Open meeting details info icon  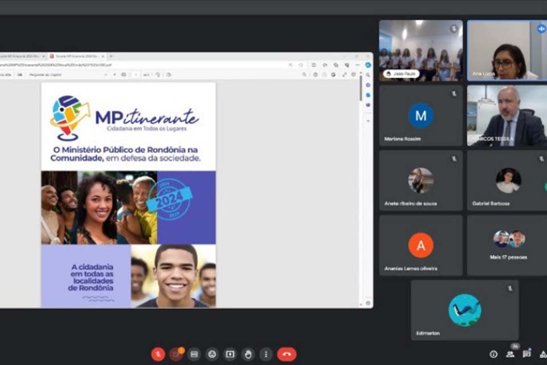pos(493,354)
